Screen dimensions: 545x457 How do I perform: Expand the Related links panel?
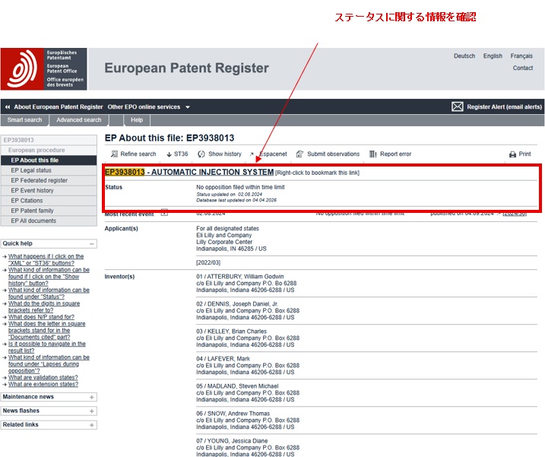[x=92, y=425]
